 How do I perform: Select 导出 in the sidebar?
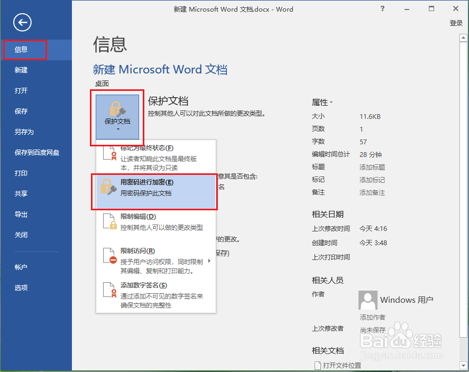36,215
